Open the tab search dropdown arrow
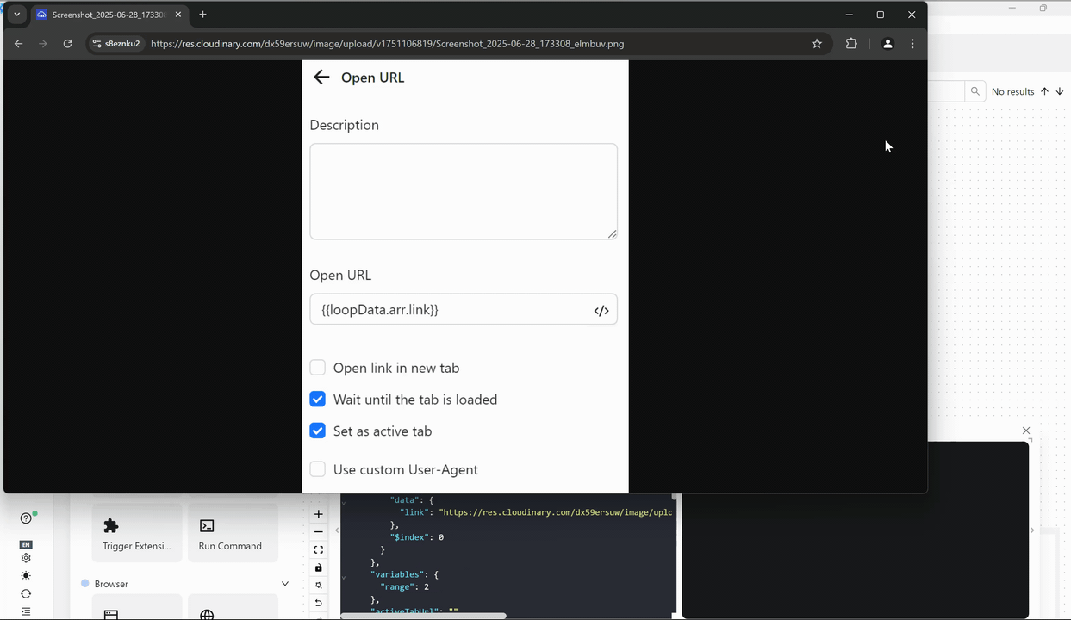The height and width of the screenshot is (620, 1071). click(x=16, y=15)
